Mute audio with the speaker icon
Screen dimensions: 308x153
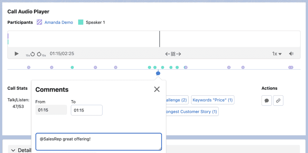291,54
